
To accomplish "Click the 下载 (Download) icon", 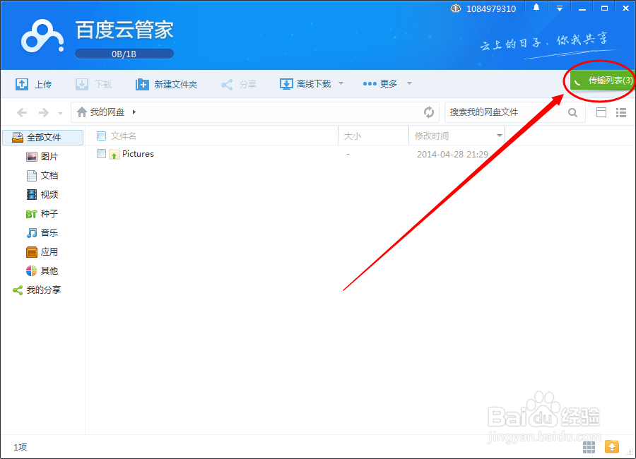I will tap(81, 83).
